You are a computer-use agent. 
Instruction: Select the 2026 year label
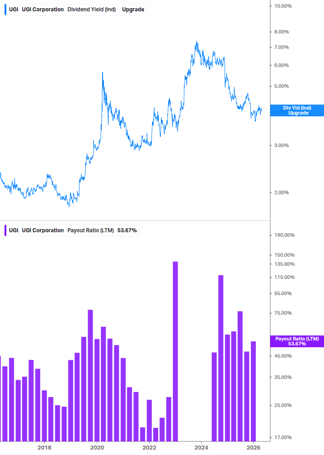click(254, 447)
